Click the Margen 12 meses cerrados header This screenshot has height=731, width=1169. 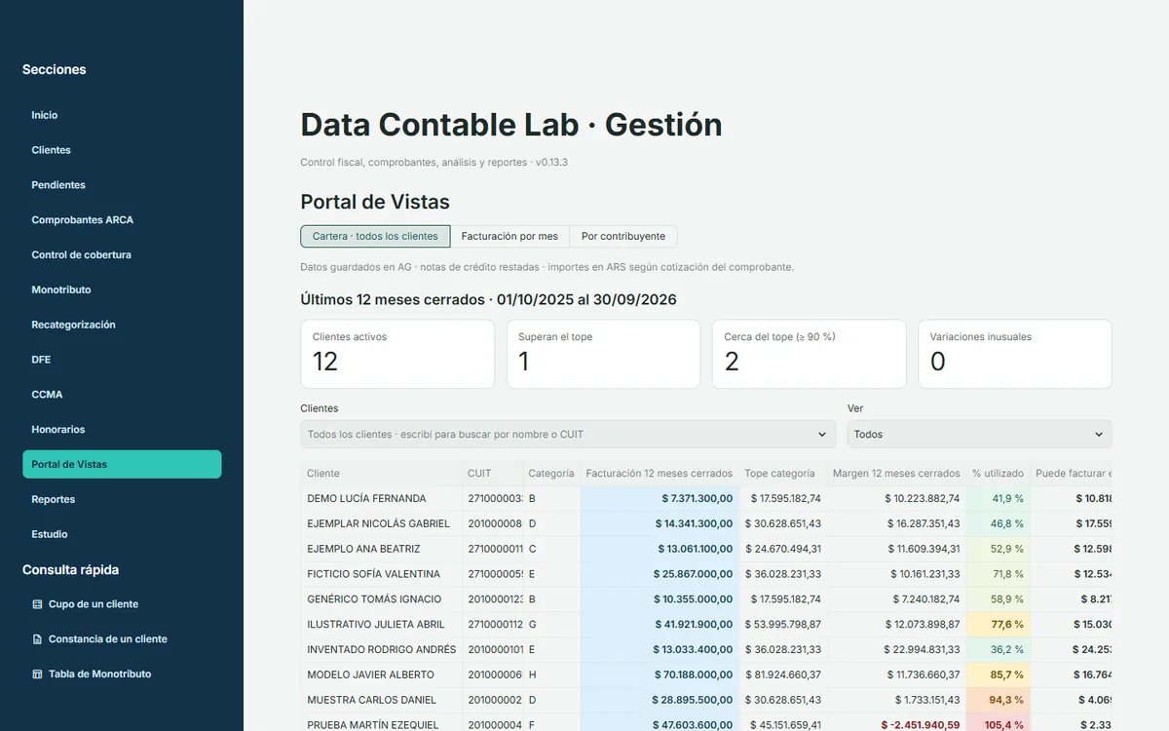click(896, 474)
